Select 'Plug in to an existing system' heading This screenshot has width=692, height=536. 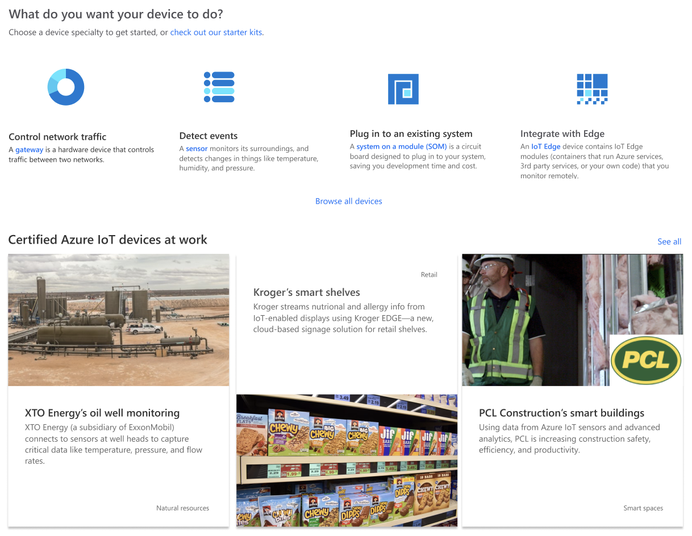[411, 134]
